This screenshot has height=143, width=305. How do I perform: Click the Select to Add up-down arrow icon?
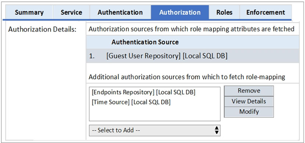[x=217, y=131]
